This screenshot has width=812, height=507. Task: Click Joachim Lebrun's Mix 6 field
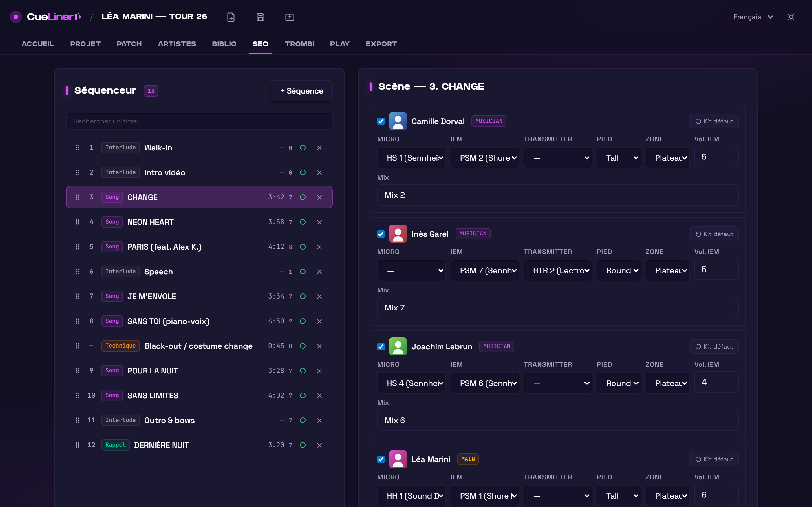[x=558, y=421]
